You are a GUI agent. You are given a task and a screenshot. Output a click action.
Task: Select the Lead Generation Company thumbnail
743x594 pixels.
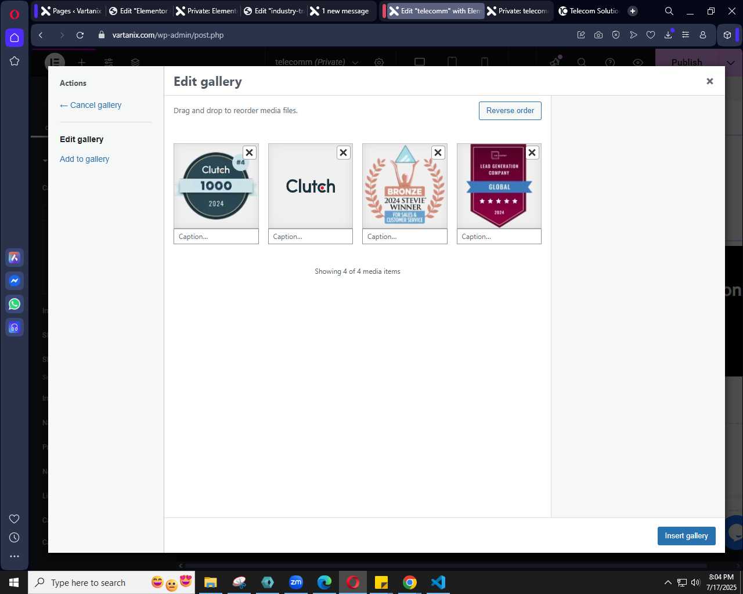click(499, 186)
